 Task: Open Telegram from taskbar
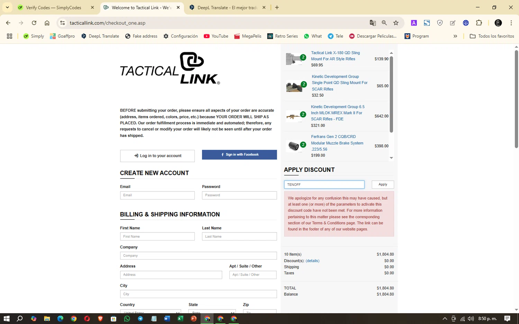[140, 318]
